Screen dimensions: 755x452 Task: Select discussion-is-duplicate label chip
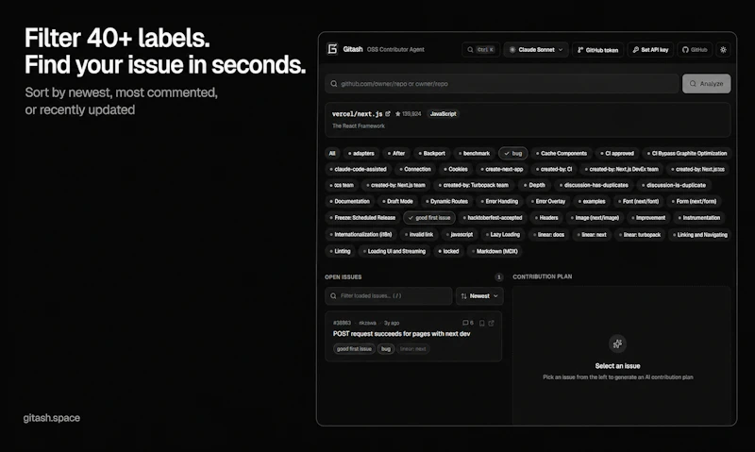coord(674,185)
